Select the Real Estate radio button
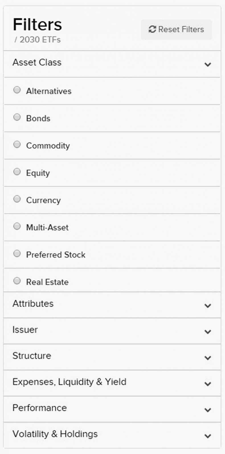 coord(17,281)
